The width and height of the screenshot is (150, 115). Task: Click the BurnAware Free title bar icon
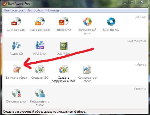[x=4, y=4]
